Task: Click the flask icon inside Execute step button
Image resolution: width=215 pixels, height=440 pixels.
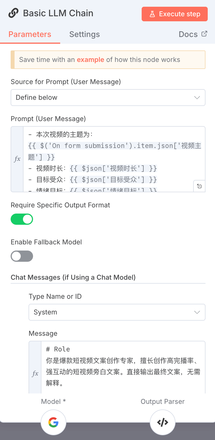Action: pos(151,14)
